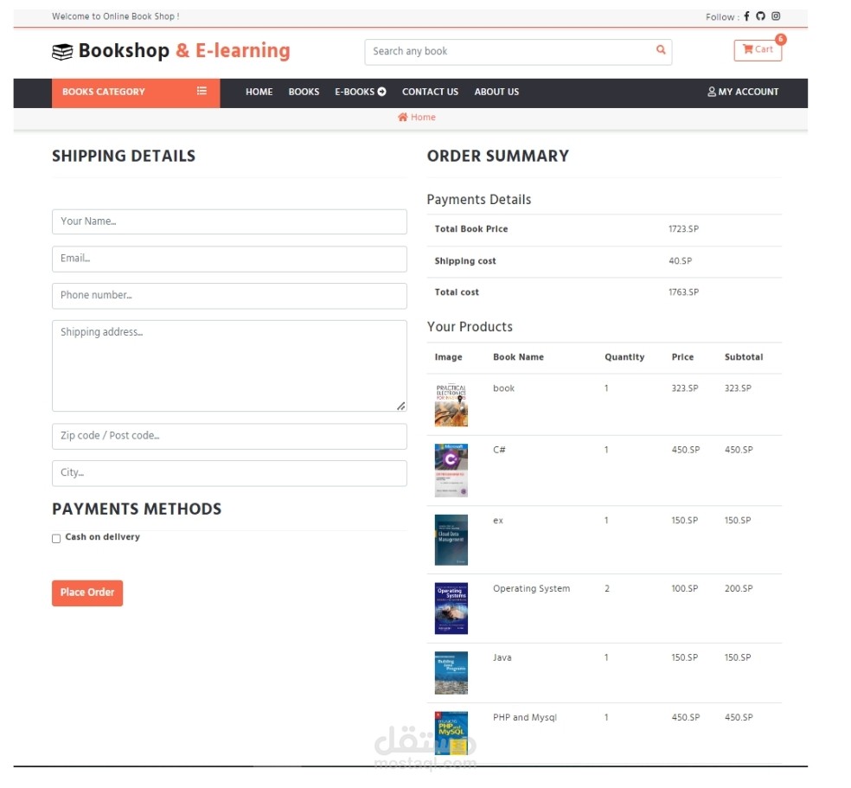The image size is (851, 788).
Task: Focus the Zip code / Post code field
Action: click(229, 436)
